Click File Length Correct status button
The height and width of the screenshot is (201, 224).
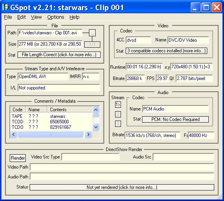(x=59, y=55)
